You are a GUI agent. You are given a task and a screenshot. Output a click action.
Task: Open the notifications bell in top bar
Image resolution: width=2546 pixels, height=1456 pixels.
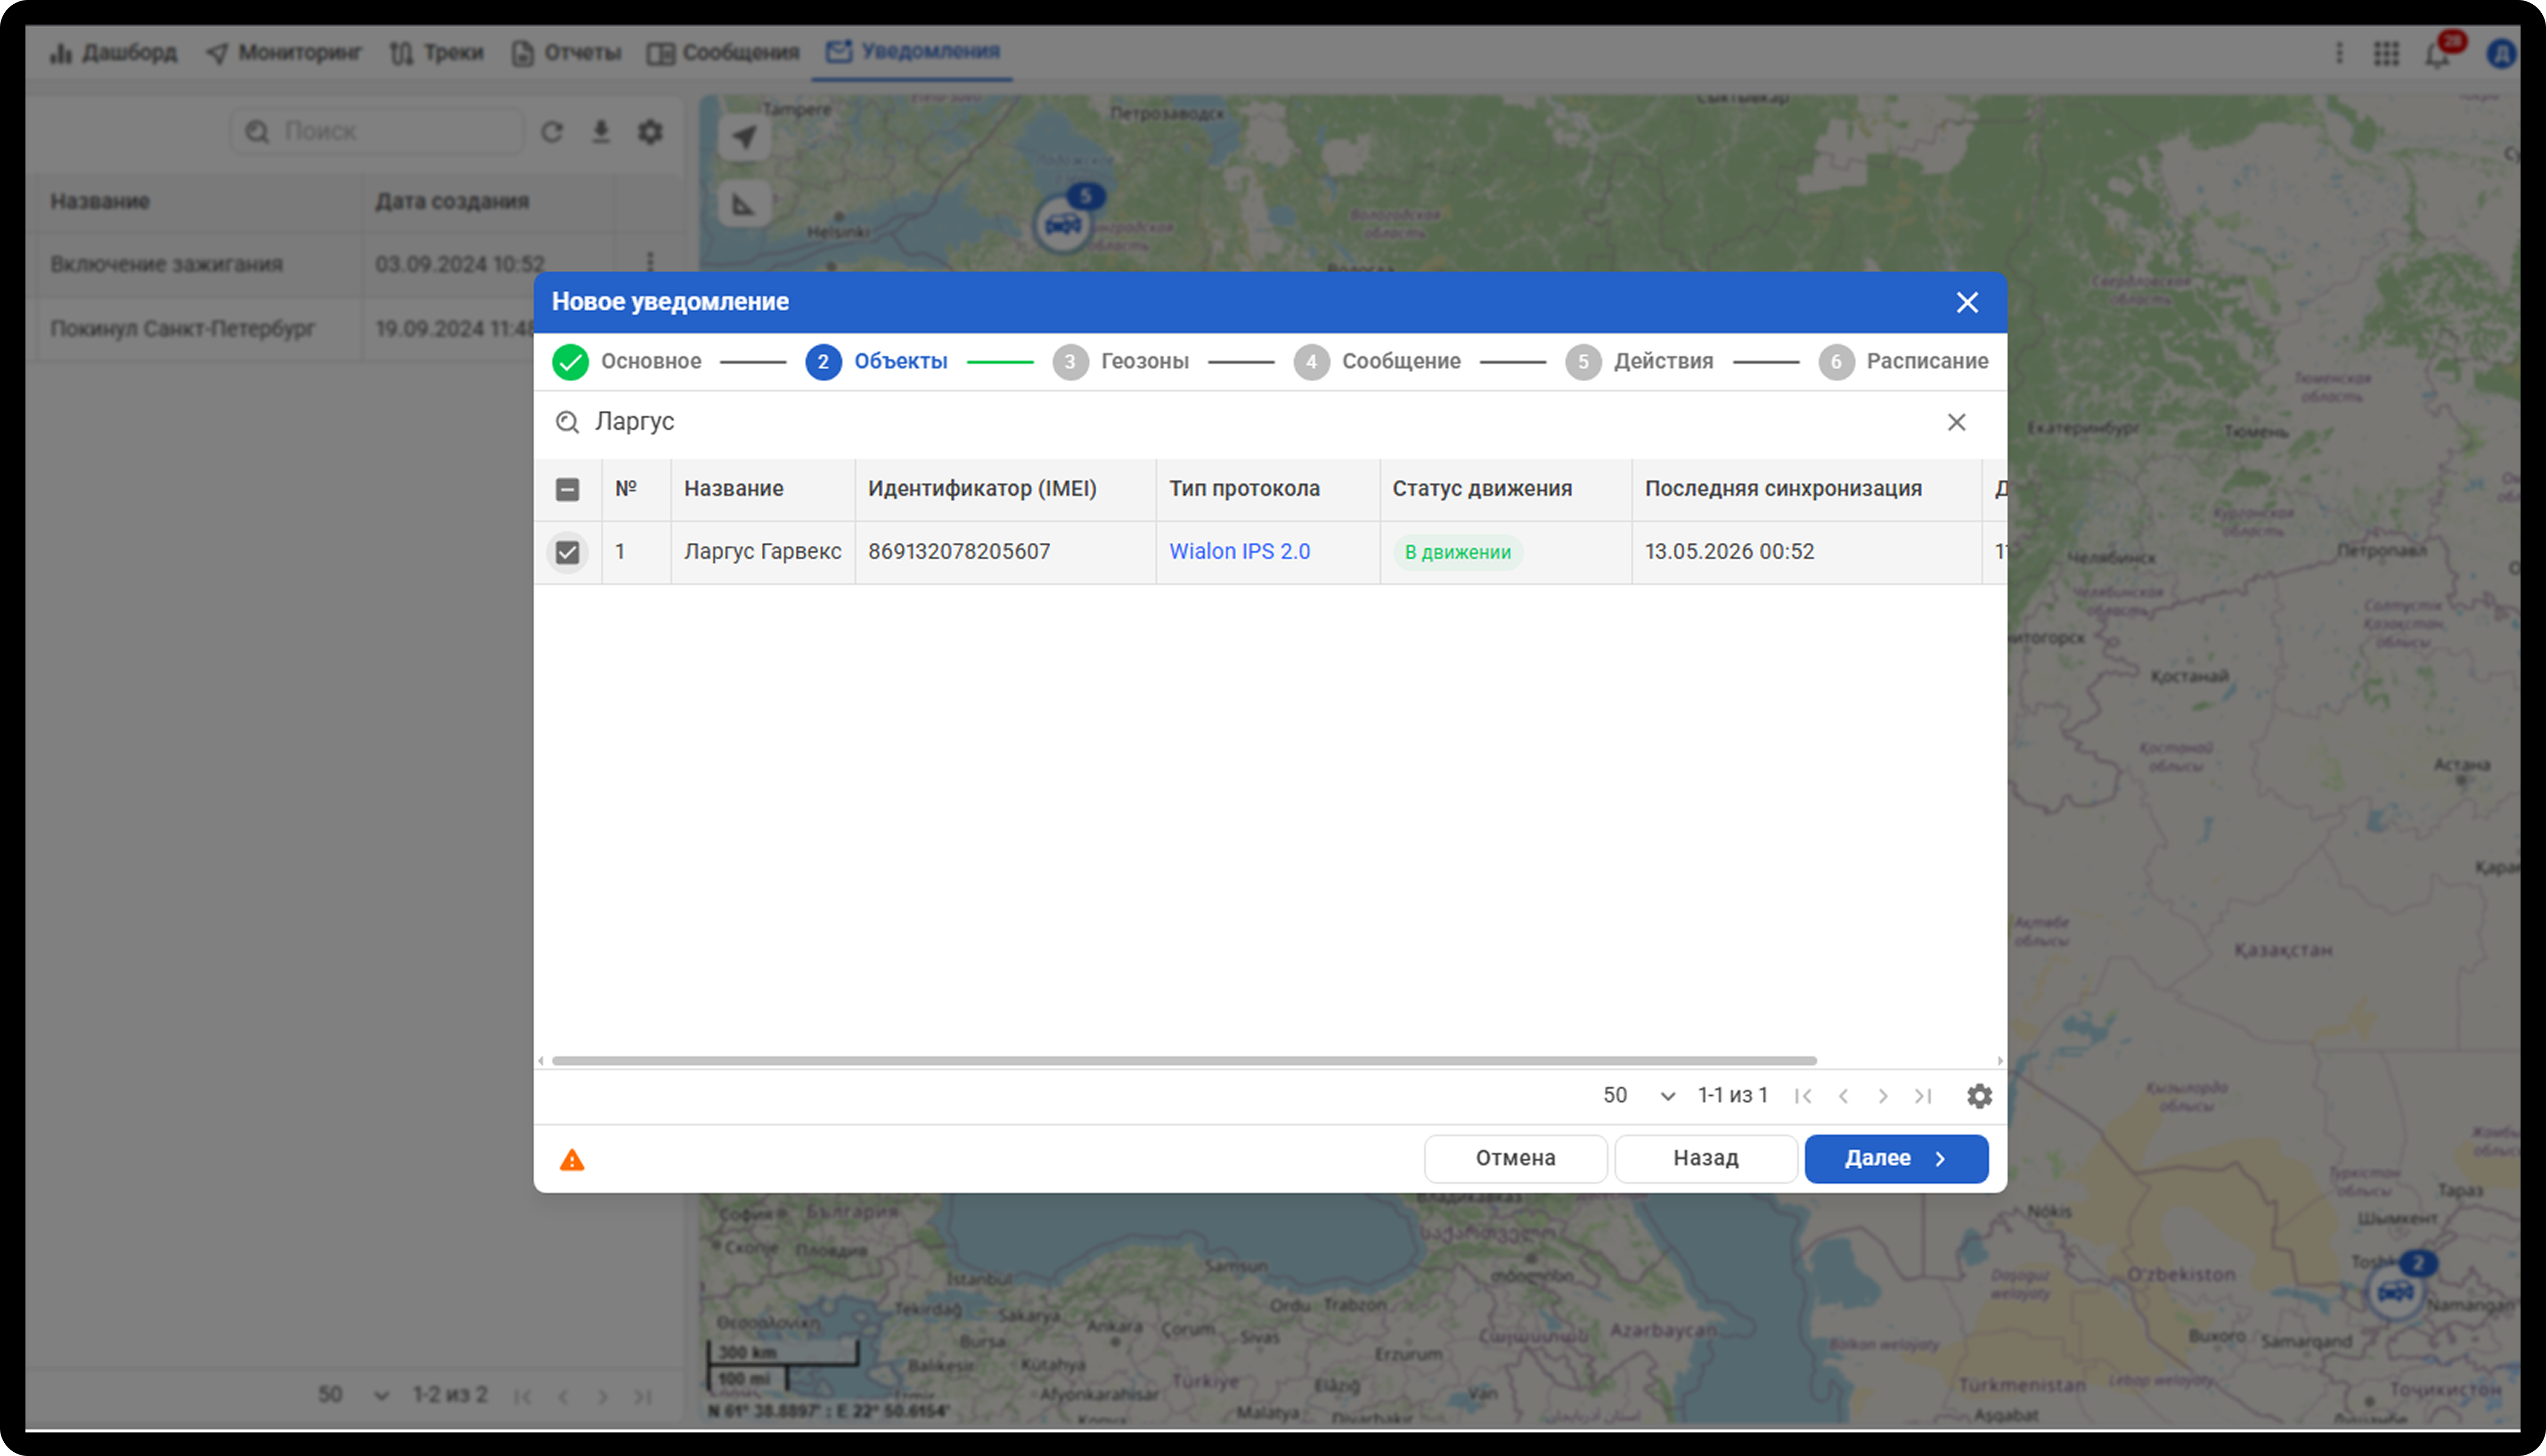click(2437, 54)
